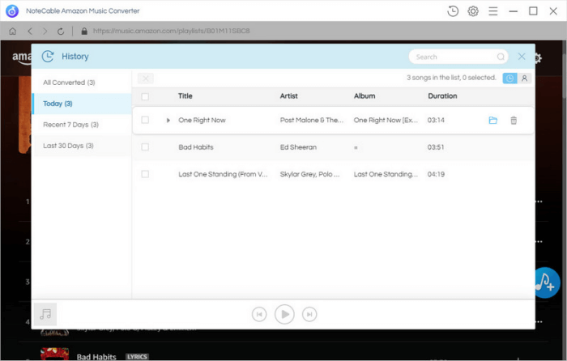
Task: Open the History clock icon in title bar
Action: (x=453, y=11)
